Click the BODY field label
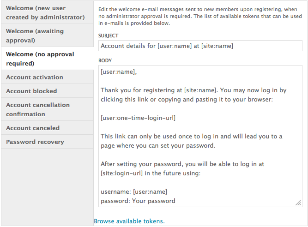 [x=105, y=60]
